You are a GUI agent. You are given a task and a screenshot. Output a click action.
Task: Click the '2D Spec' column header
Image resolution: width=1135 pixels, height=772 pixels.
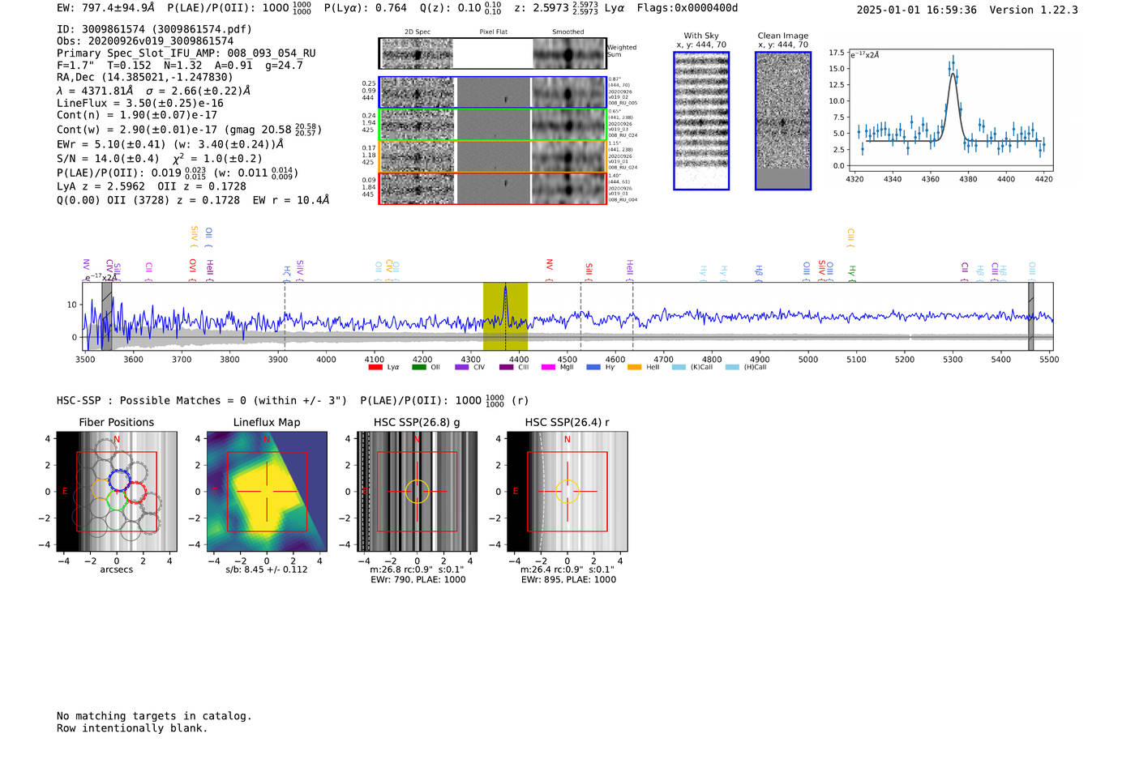pos(418,32)
